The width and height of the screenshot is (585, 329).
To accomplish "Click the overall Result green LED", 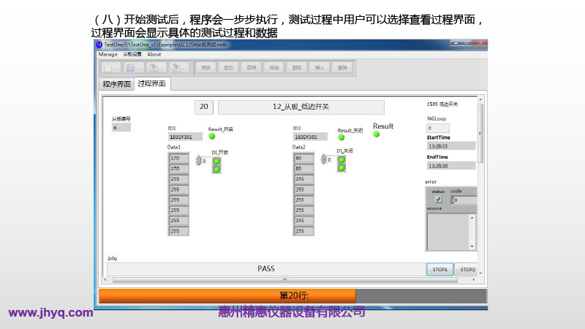I will (x=377, y=135).
